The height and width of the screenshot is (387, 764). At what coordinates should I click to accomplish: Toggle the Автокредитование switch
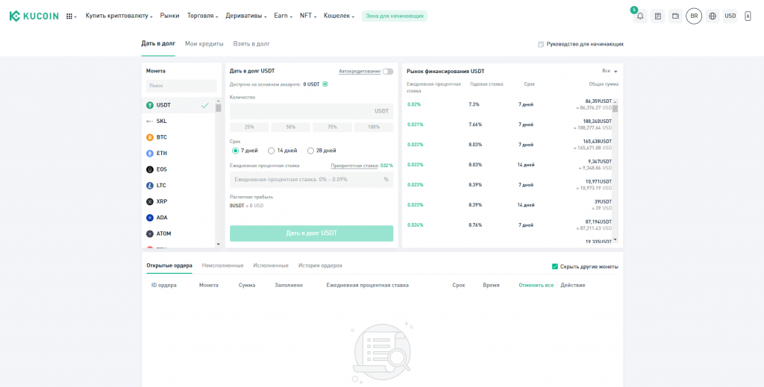pyautogui.click(x=387, y=72)
